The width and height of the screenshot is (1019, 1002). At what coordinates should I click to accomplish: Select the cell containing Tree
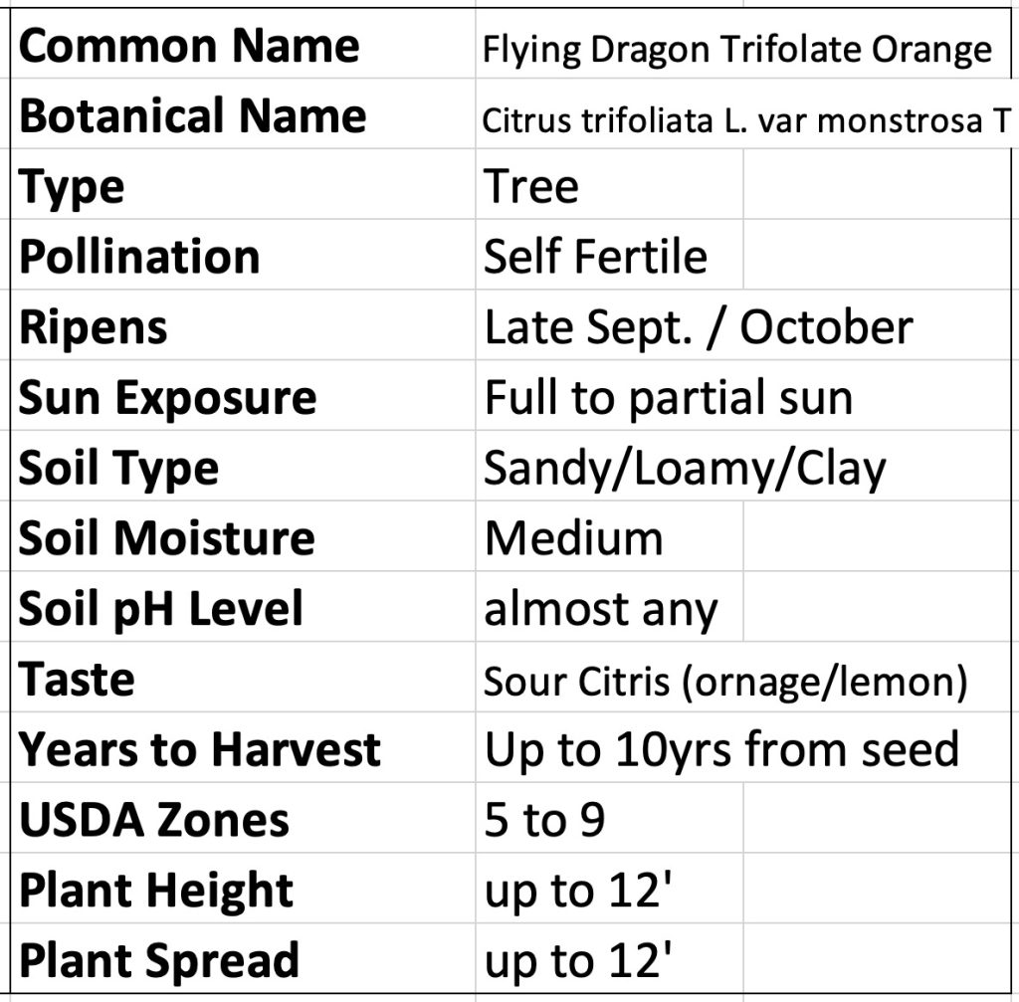tap(531, 187)
